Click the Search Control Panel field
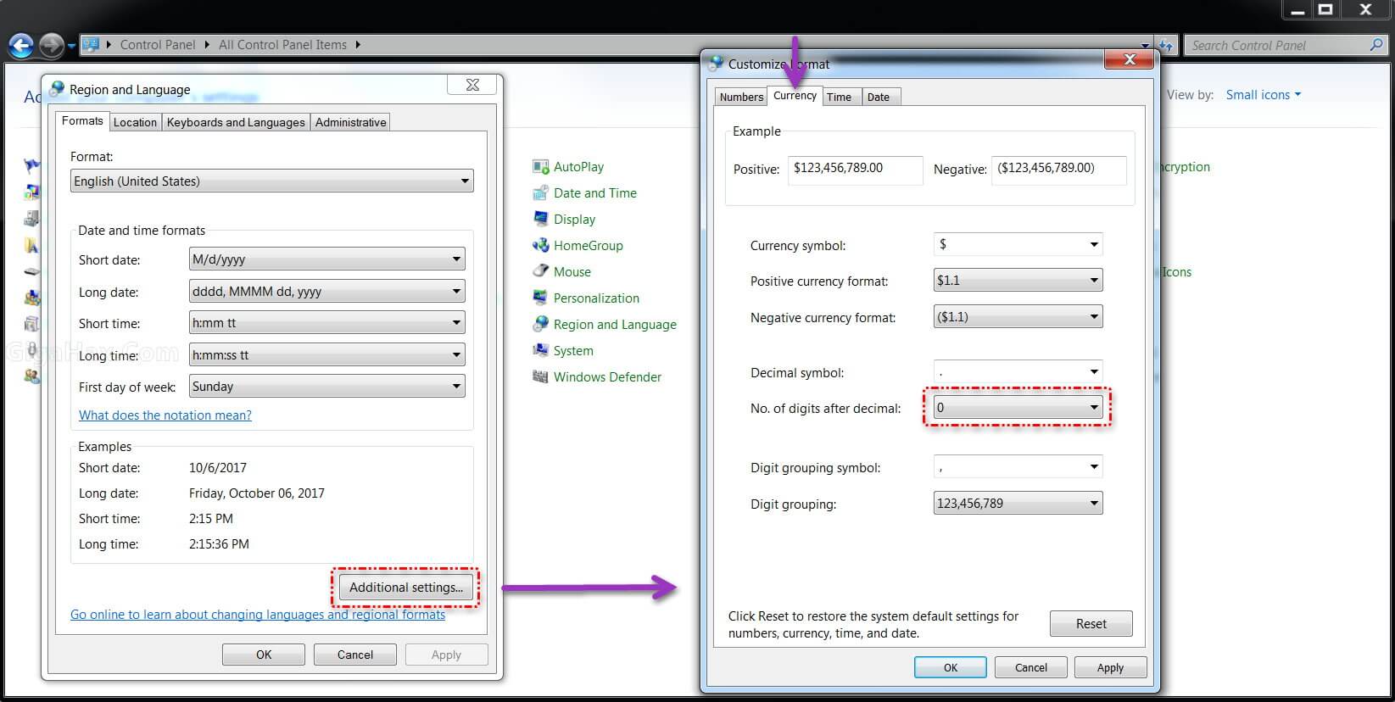This screenshot has height=702, width=1395. pyautogui.click(x=1277, y=45)
